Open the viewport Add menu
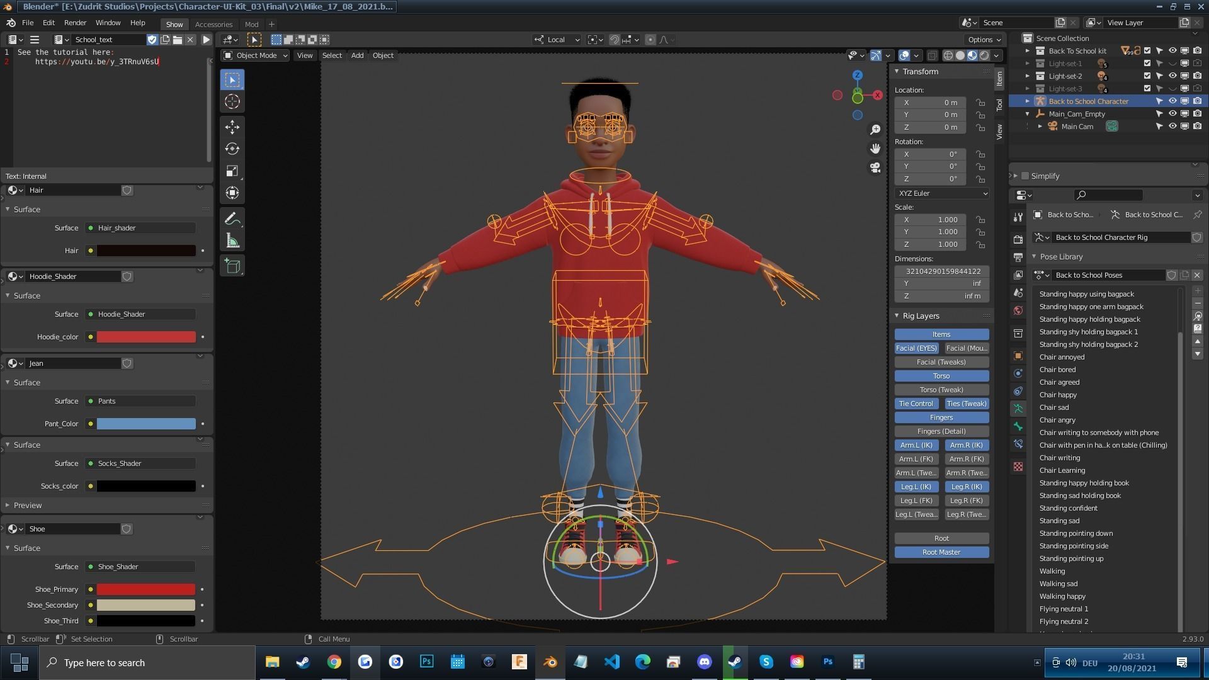Viewport: 1209px width, 680px height. point(357,55)
